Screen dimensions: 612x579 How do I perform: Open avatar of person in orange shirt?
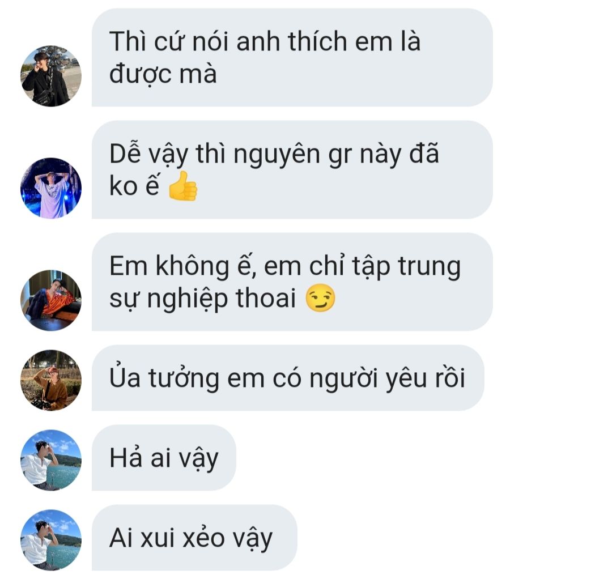[x=51, y=300]
